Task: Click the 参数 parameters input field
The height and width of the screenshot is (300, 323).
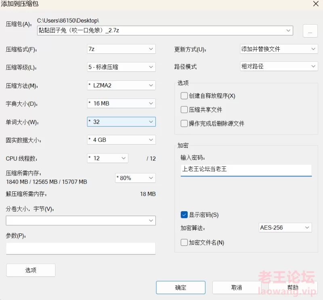Action: click(x=81, y=248)
